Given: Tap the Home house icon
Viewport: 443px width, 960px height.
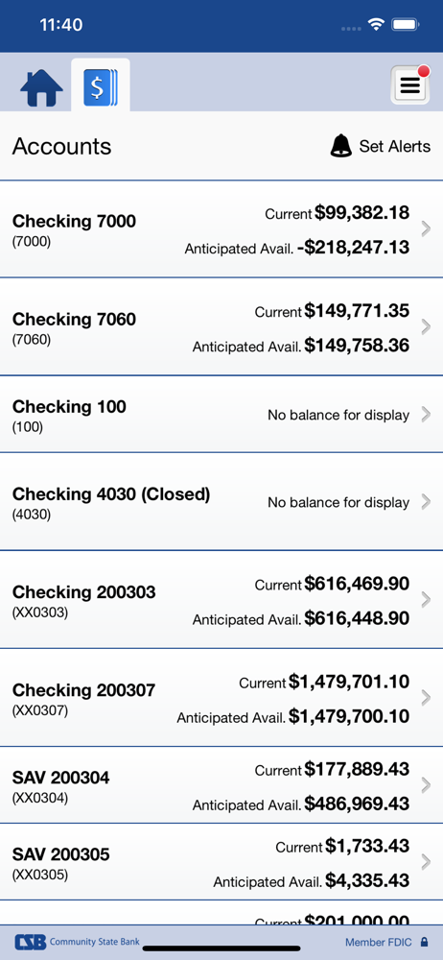Looking at the screenshot, I should point(41,88).
